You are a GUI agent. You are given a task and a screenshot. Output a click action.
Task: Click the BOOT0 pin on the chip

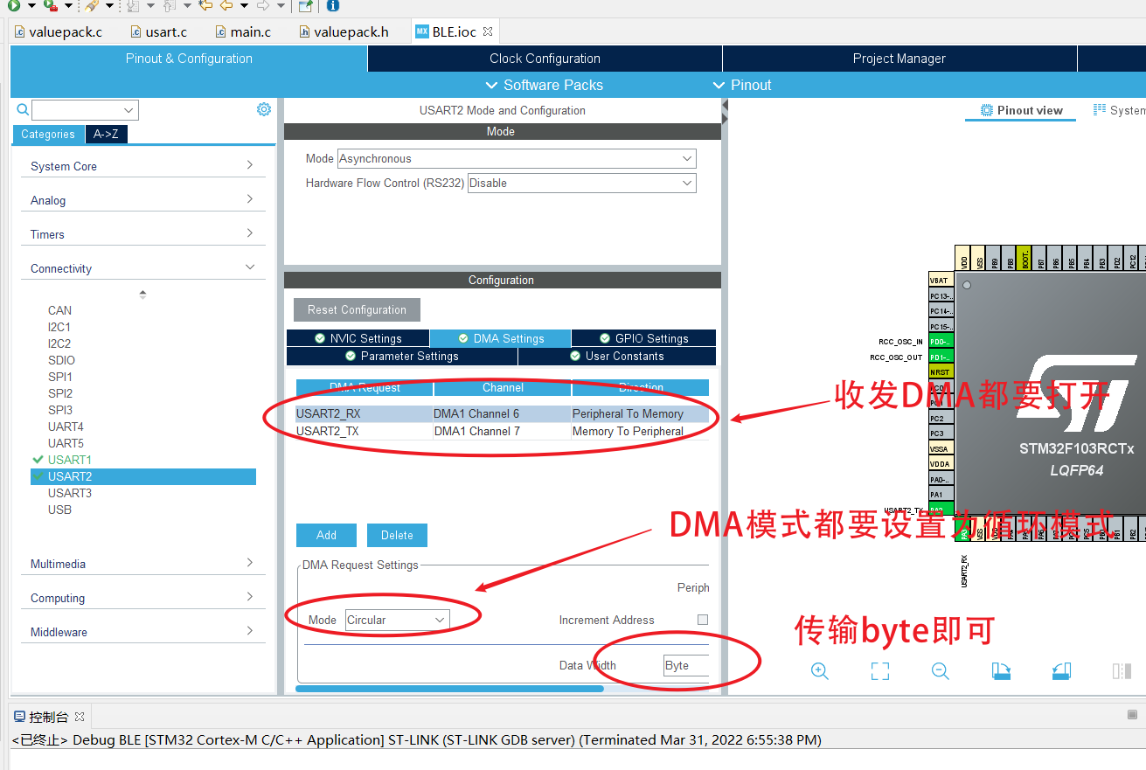tap(1024, 258)
